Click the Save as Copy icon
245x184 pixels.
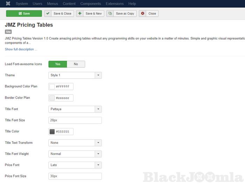[x=110, y=14]
